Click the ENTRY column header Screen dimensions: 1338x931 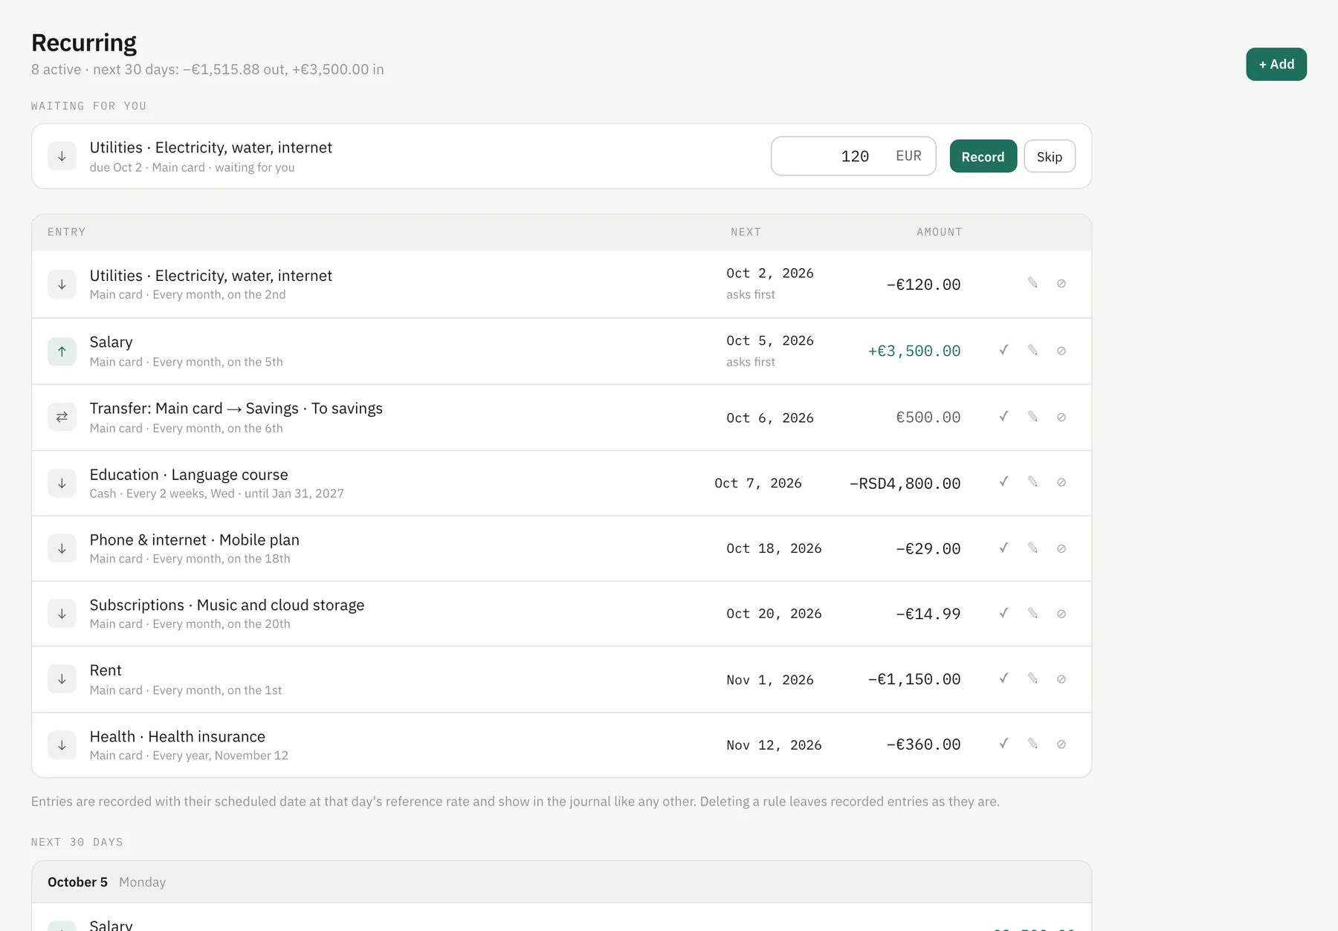pos(66,232)
